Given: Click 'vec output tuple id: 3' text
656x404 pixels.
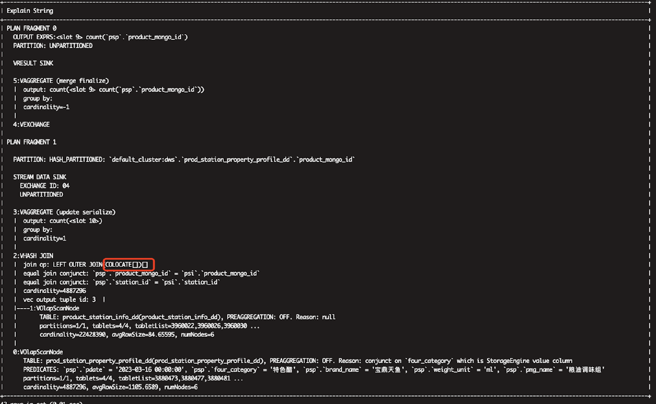Looking at the screenshot, I should click(59, 300).
